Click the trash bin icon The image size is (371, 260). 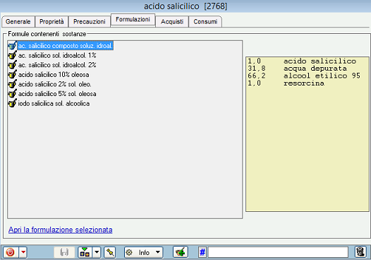(x=360, y=252)
